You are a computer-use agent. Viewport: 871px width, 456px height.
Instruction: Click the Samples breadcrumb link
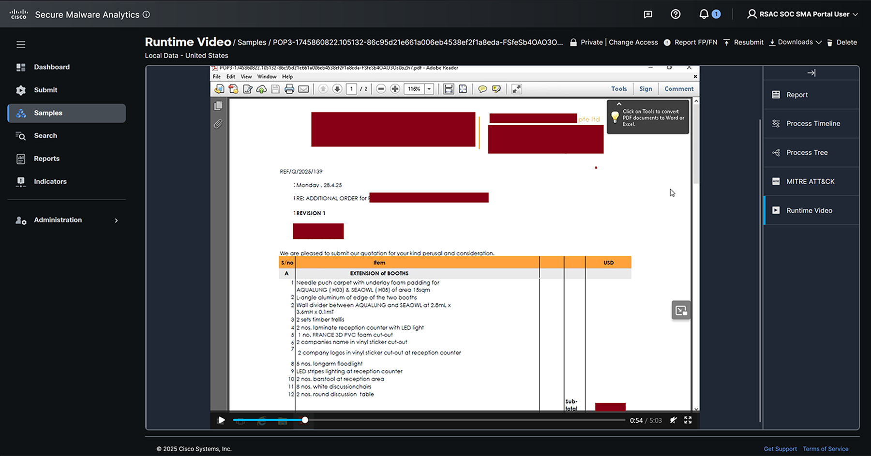(252, 43)
